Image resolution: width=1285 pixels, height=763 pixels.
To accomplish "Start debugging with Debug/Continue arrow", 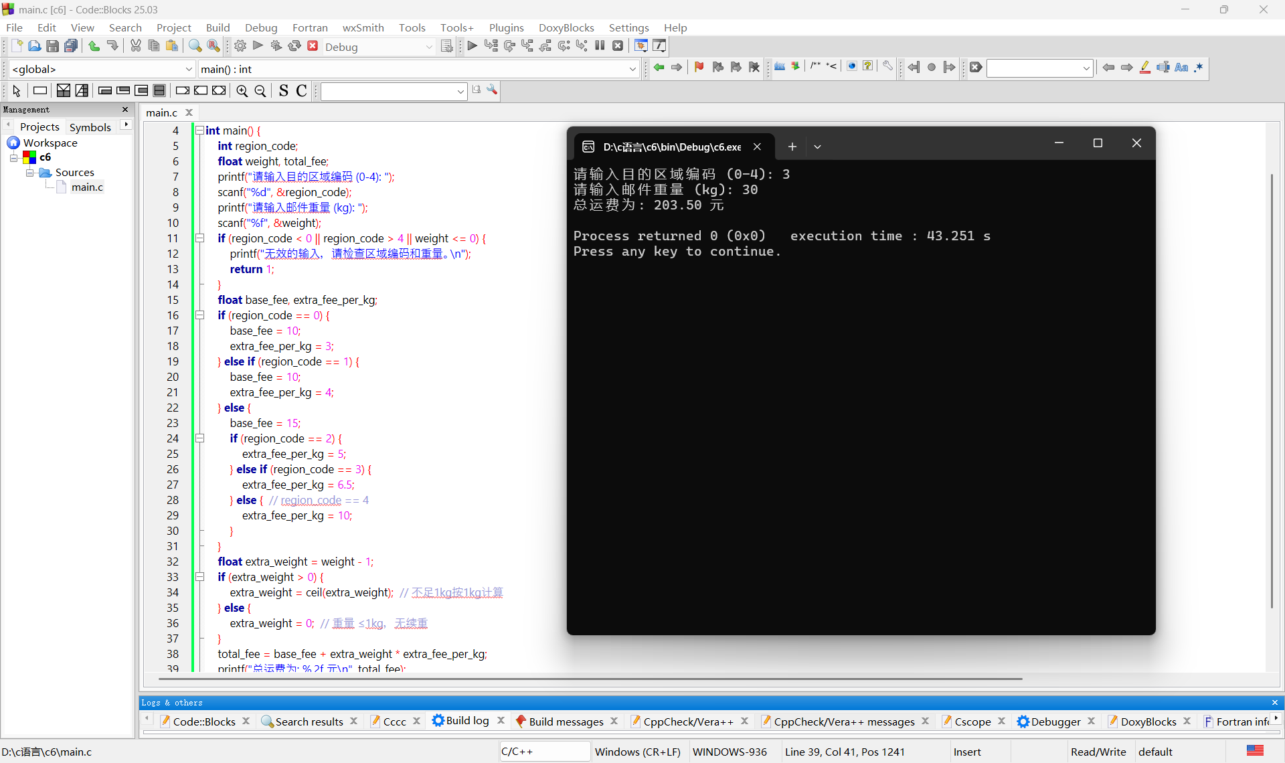I will pyautogui.click(x=472, y=46).
